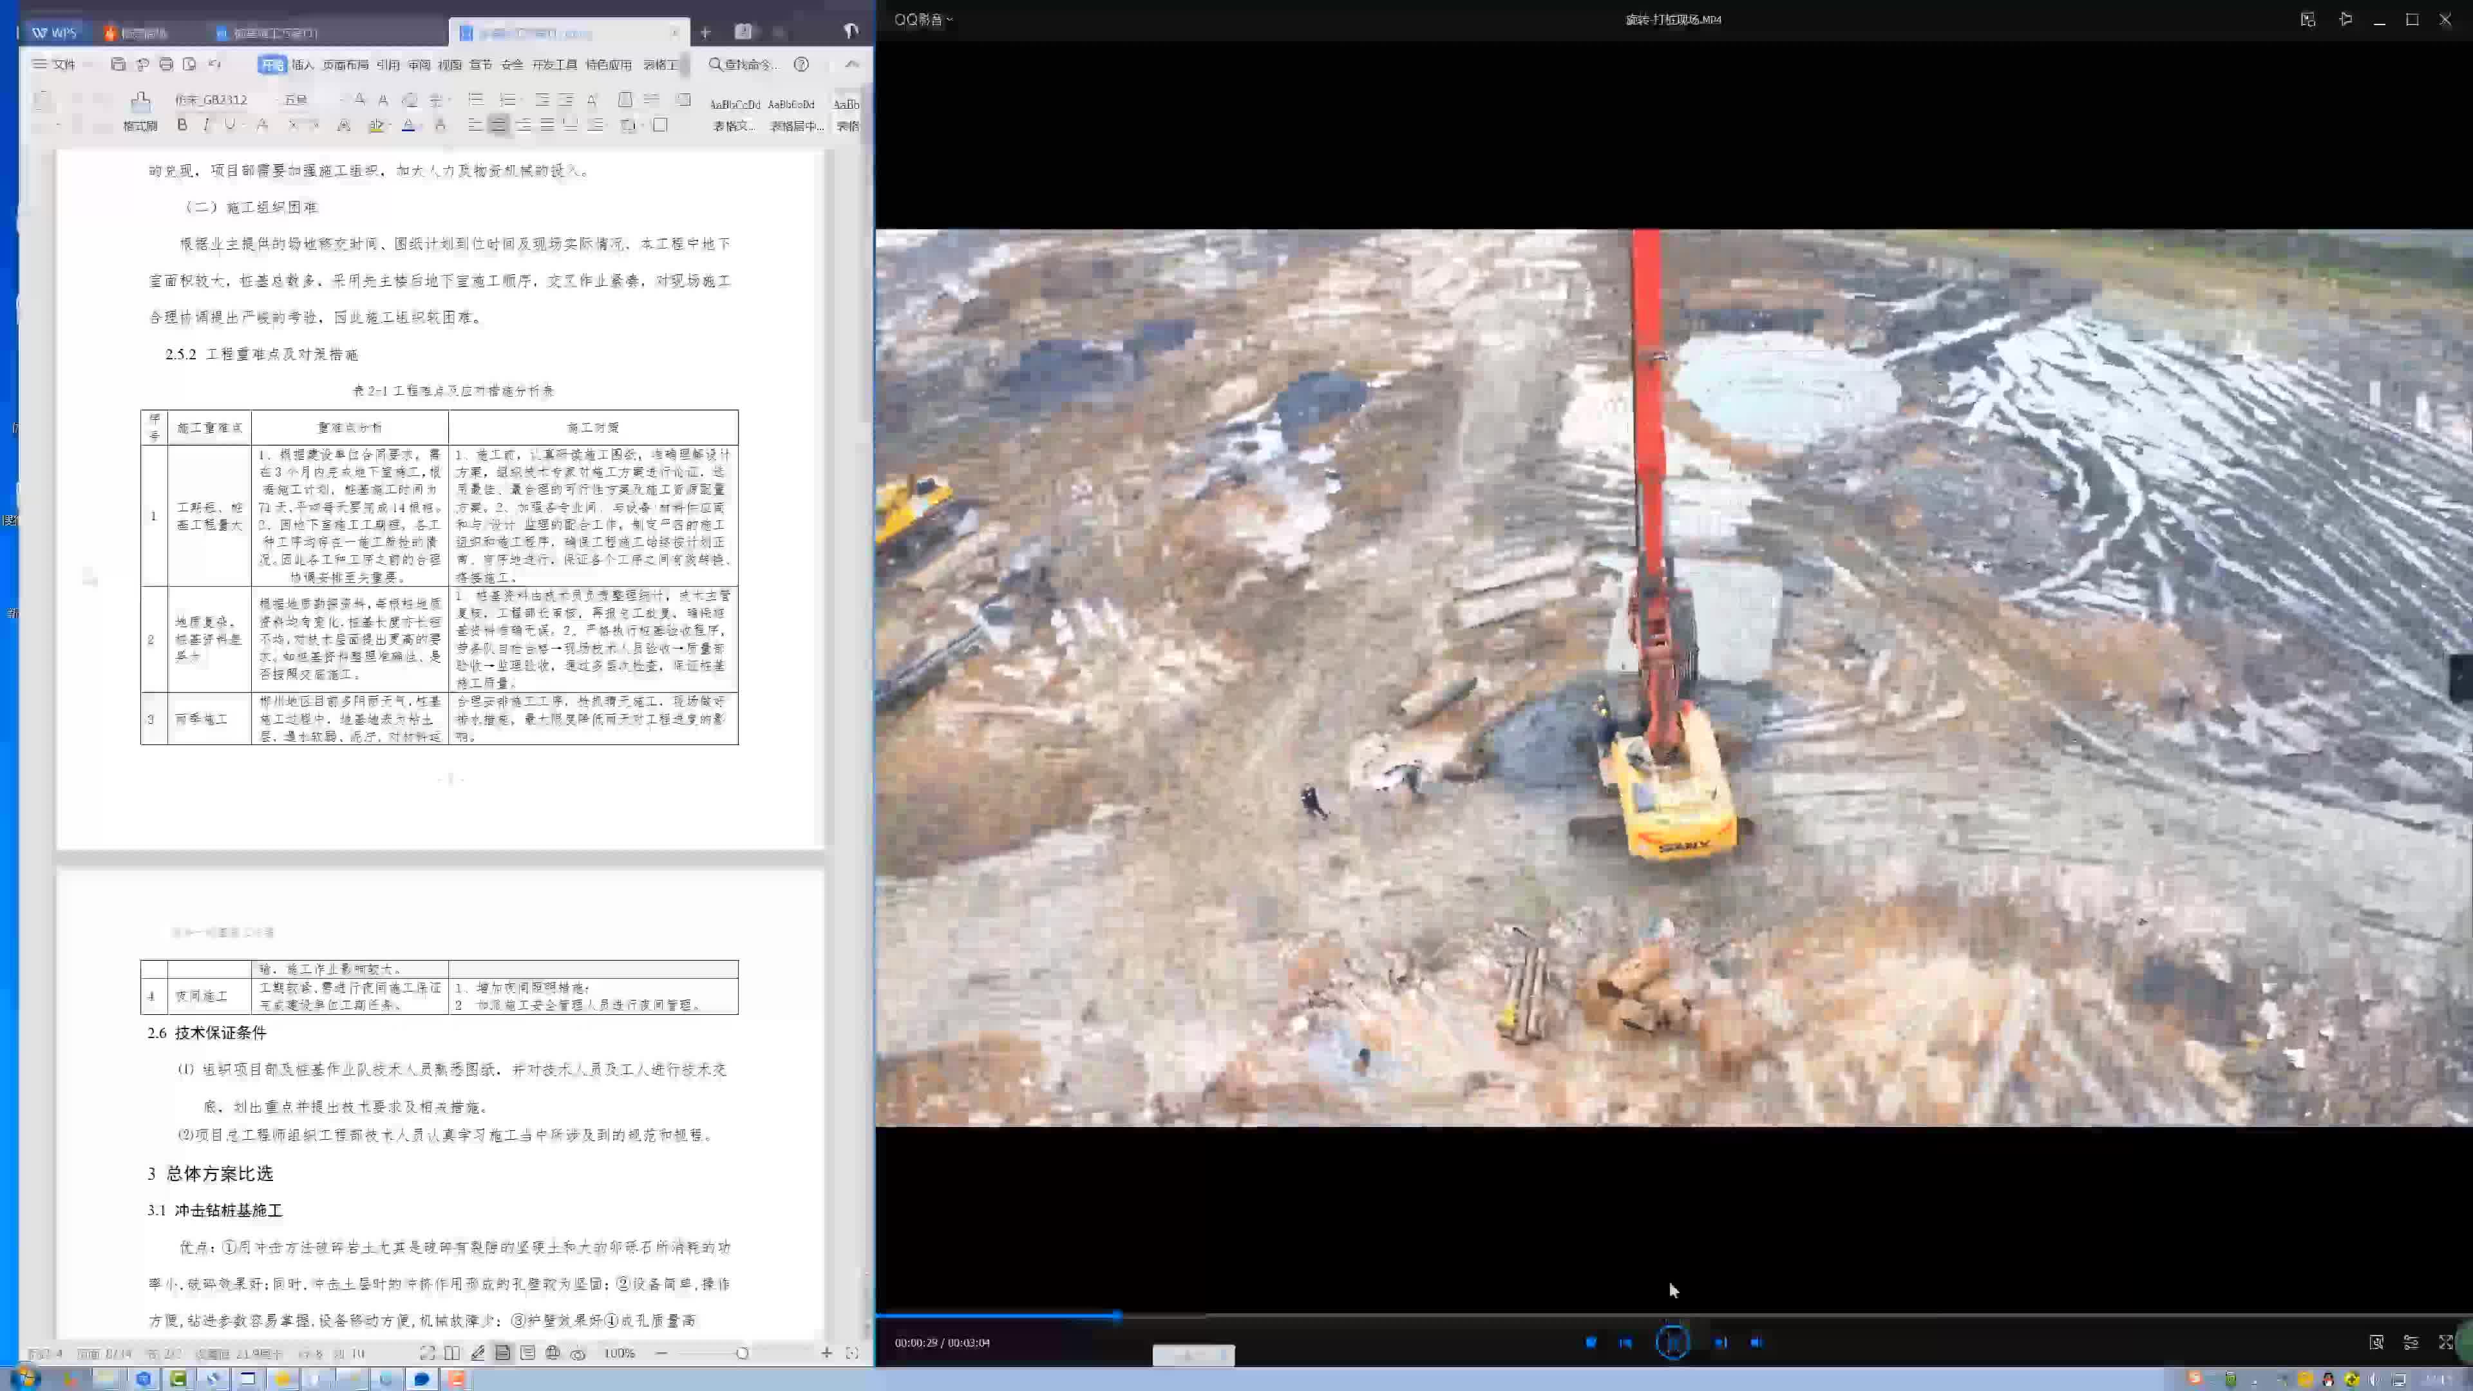Toggle web layout view icon

pyautogui.click(x=552, y=1352)
